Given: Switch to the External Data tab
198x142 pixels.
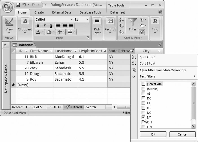Looking at the screenshot, I should [x=61, y=12].
